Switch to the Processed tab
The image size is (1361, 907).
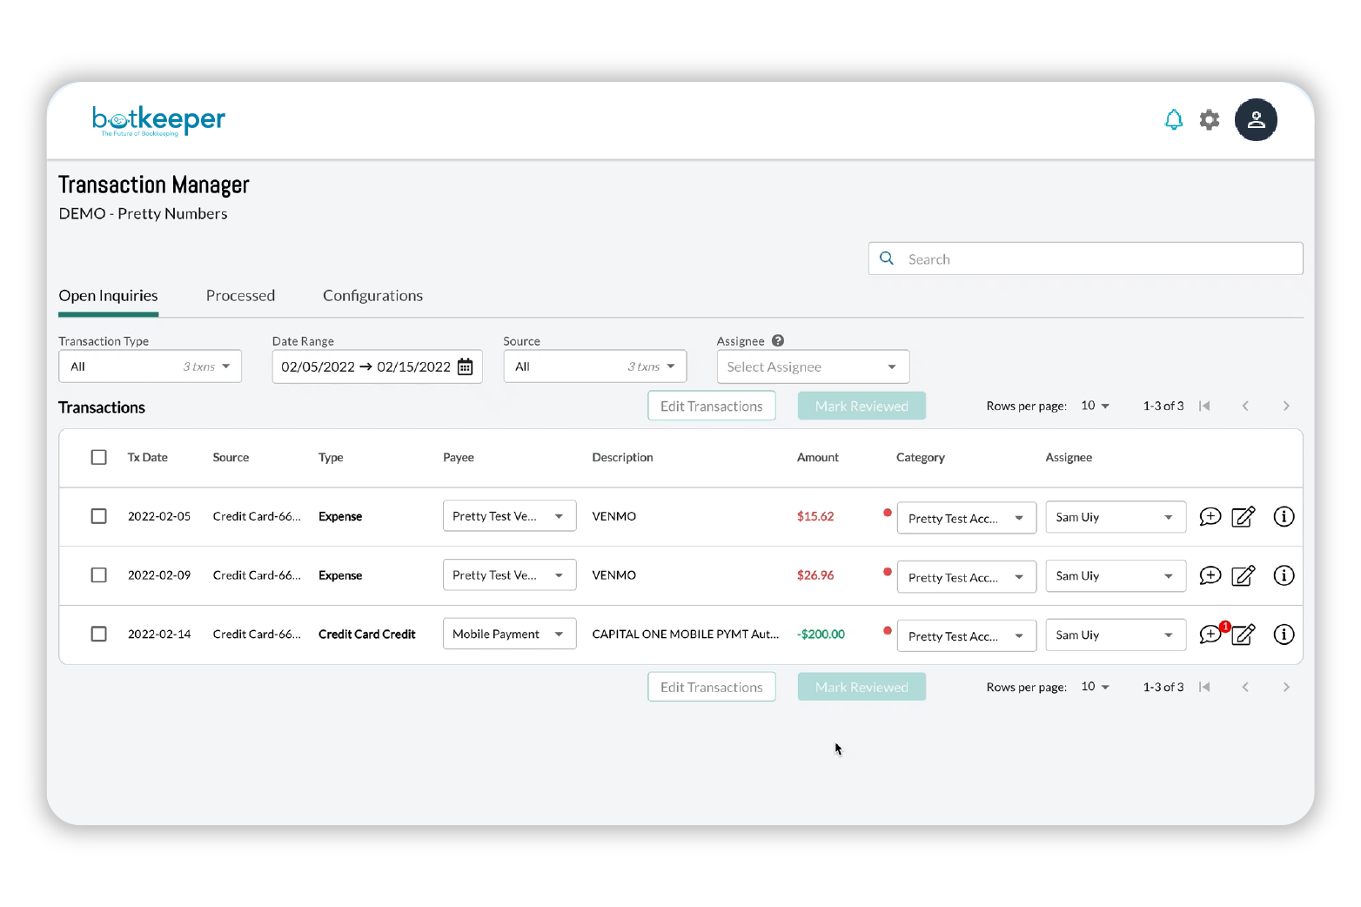[x=240, y=296]
